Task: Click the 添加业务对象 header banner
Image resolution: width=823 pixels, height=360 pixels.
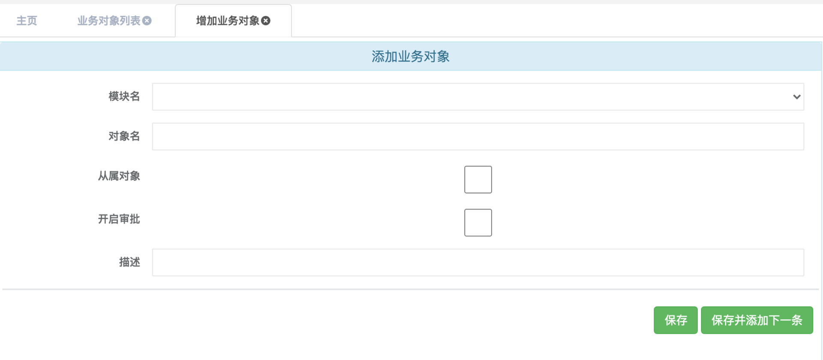Action: pos(410,56)
